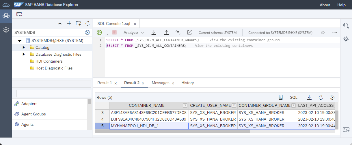
Task: Run the SQL statements with the green play button
Action: [x=99, y=32]
